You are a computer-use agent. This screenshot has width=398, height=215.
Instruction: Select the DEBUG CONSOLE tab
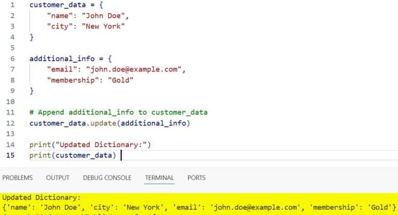point(107,178)
